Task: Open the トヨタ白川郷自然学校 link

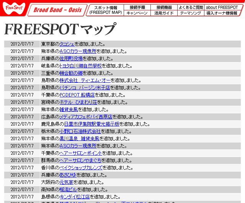Action: click(x=80, y=66)
